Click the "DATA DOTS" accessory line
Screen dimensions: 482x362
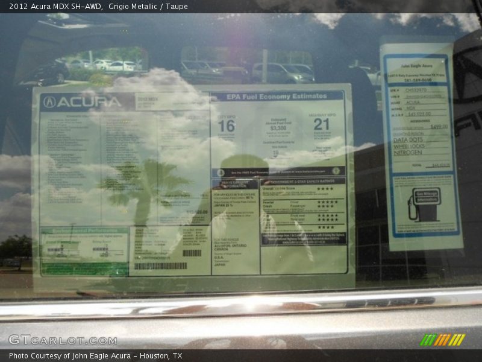tap(408, 140)
